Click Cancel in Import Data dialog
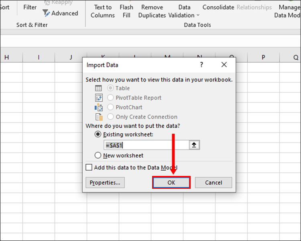The height and width of the screenshot is (241, 301). (x=214, y=183)
